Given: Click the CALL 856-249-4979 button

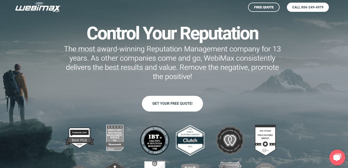Looking at the screenshot, I should (308, 7).
